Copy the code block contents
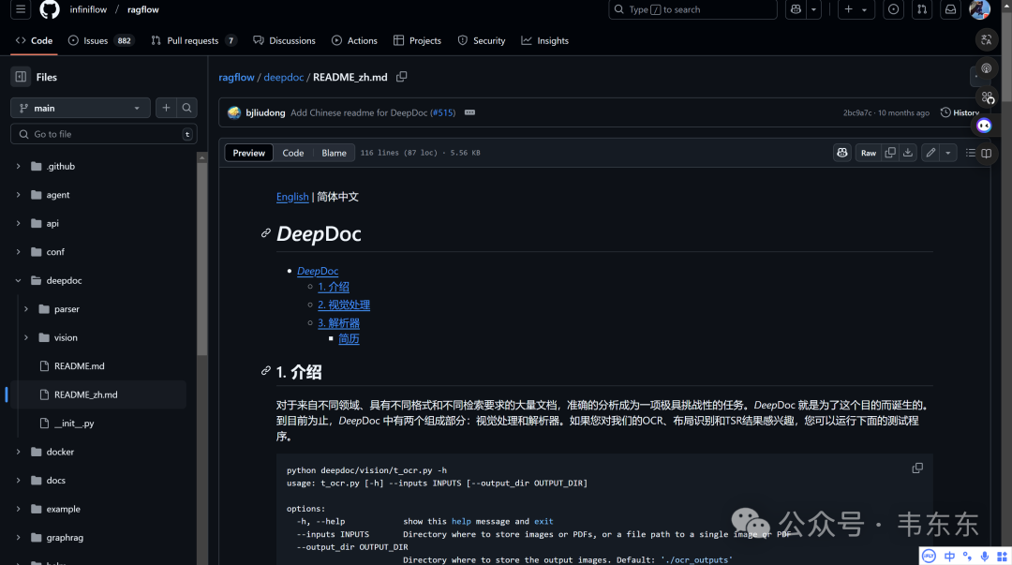Viewport: 1012px width, 565px height. (917, 468)
